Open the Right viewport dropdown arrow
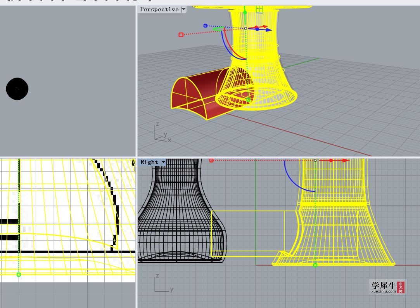 pos(163,162)
